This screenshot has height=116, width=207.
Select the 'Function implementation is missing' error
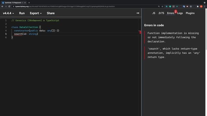point(173,37)
